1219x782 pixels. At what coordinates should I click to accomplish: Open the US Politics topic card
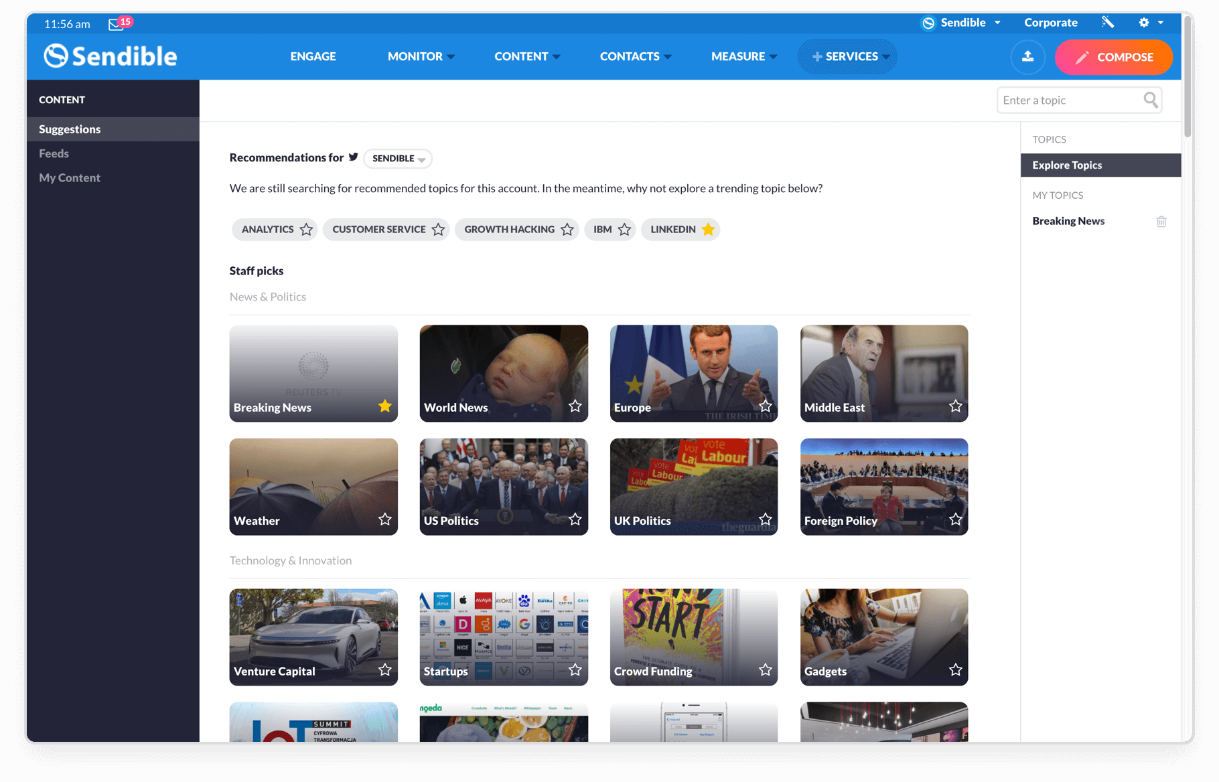[504, 487]
